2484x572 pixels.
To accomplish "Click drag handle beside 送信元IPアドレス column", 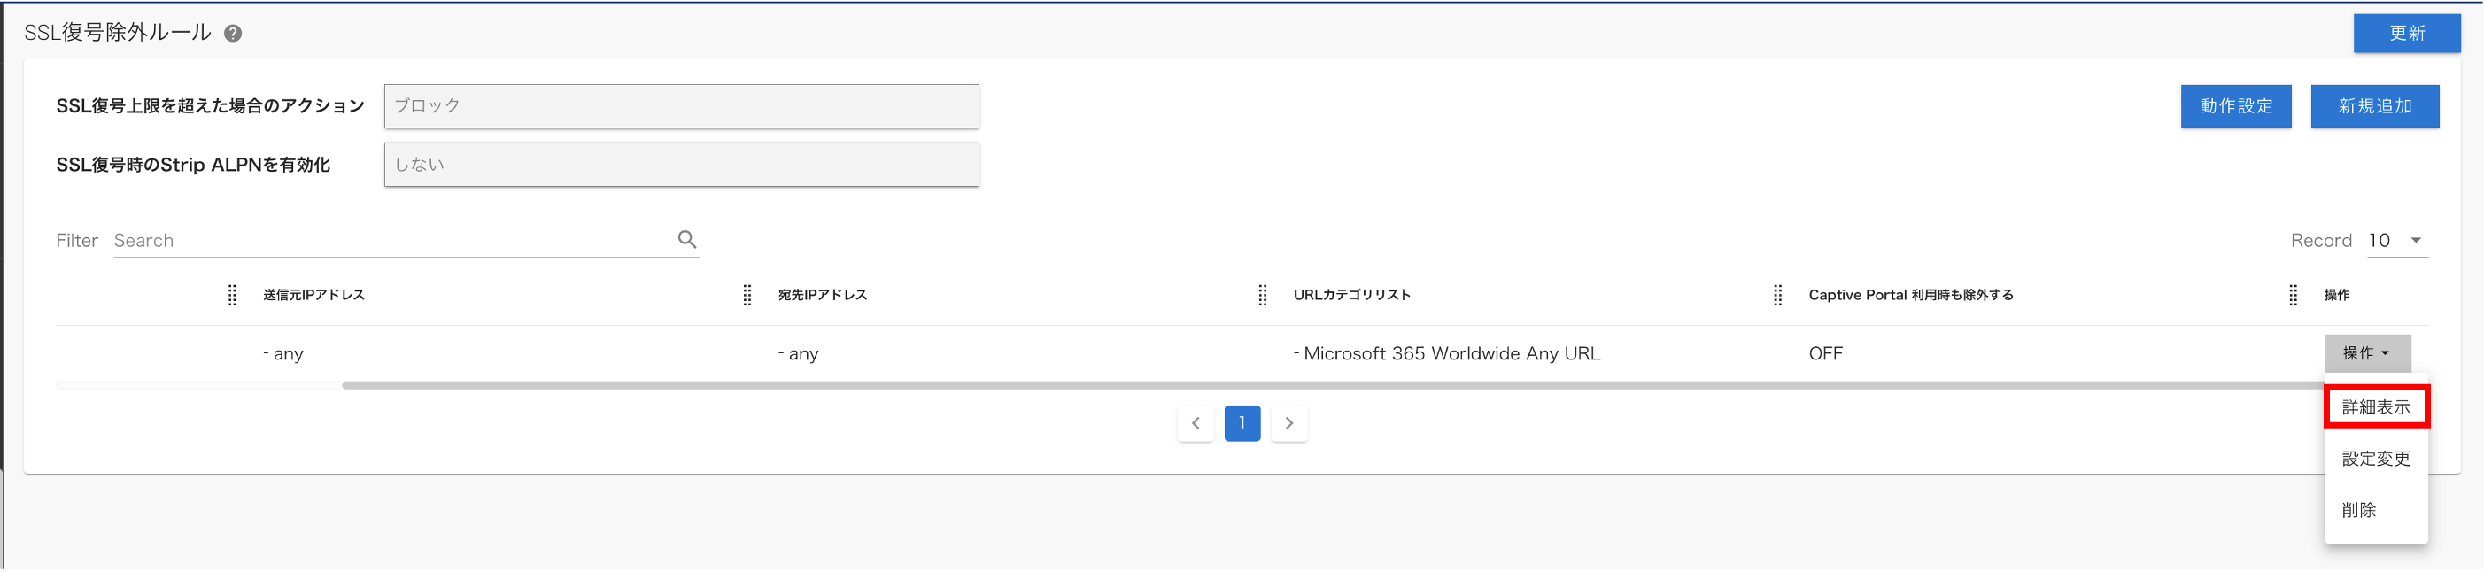I will click(x=231, y=295).
